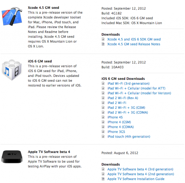This screenshot has height=183, width=185.
Task: Download Apple TV Software beta 4 (3rd generation)
Action: tap(140, 169)
